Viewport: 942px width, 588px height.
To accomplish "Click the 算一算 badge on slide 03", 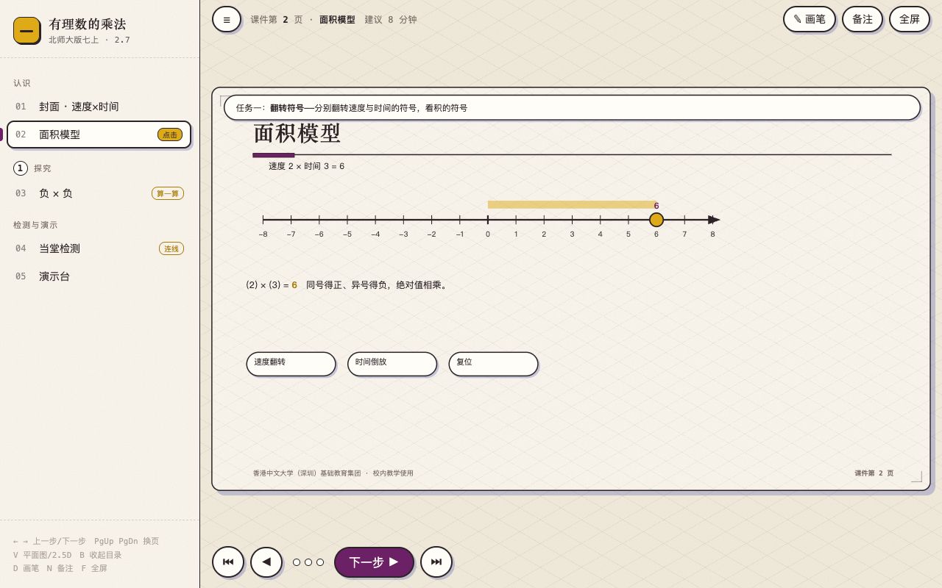I will pyautogui.click(x=168, y=193).
